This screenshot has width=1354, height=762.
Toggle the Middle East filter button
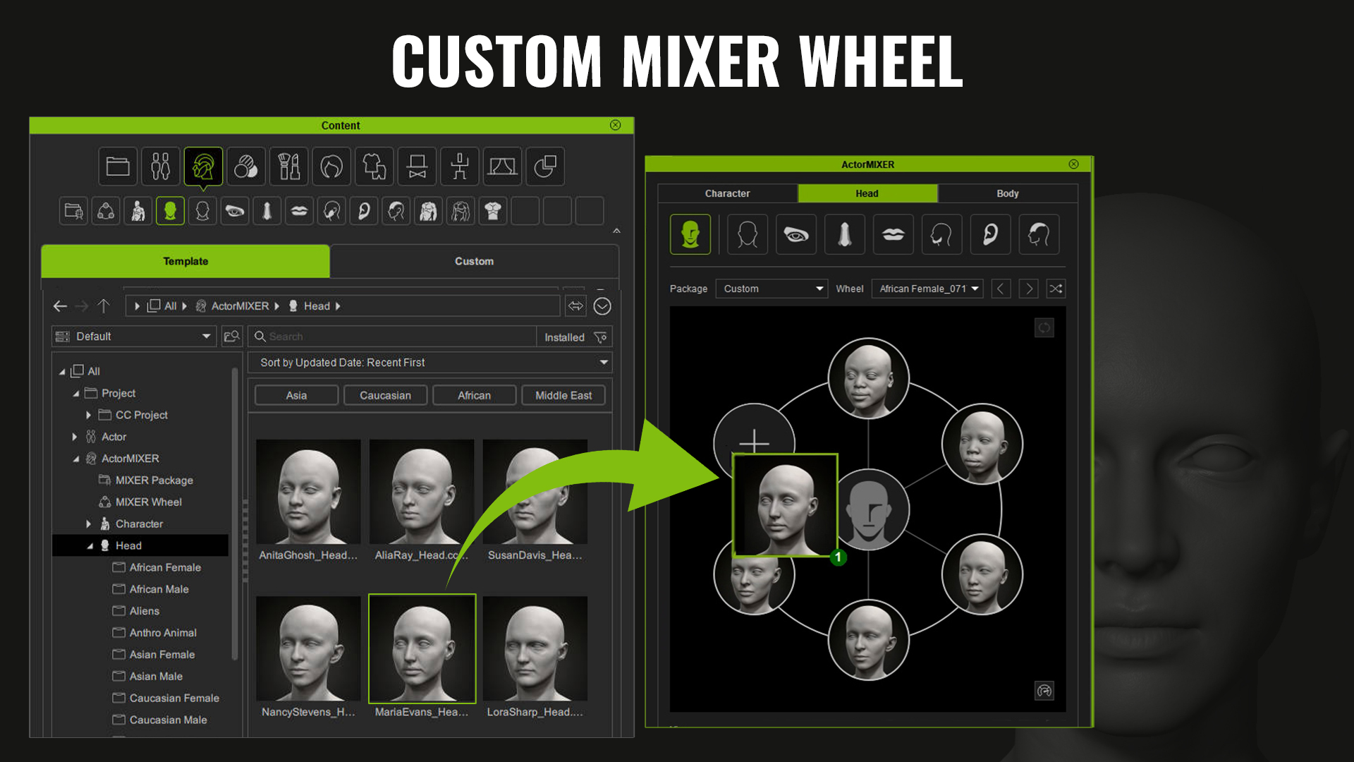point(563,395)
